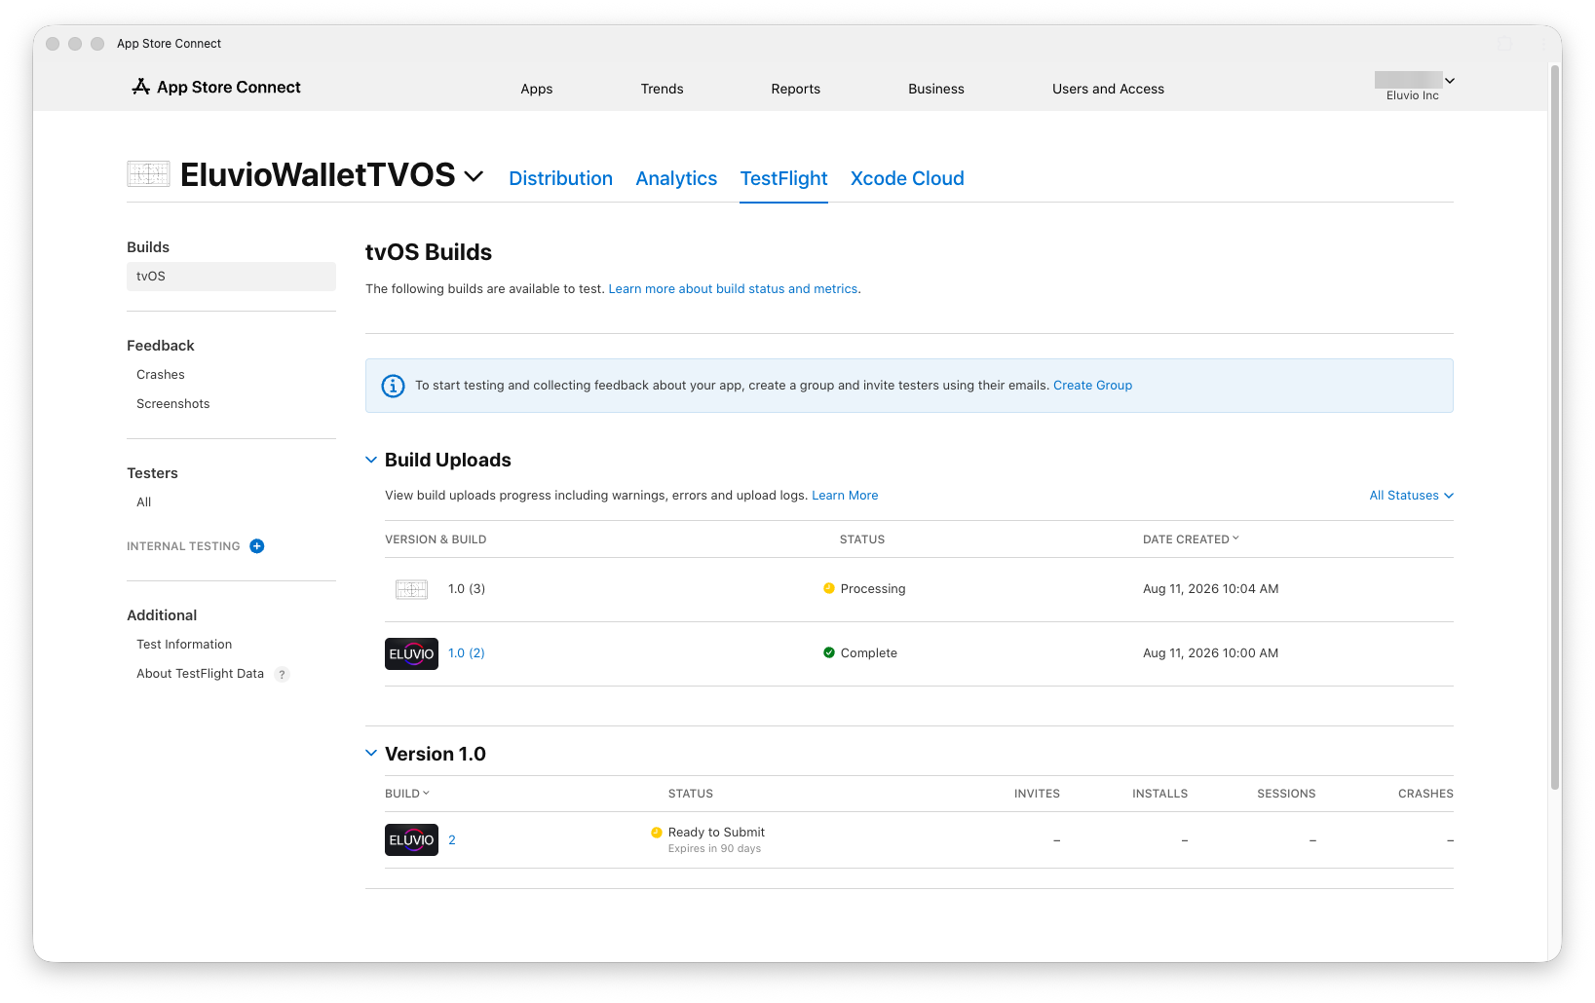Click the EluvioWalletTVOS app icon in the header
This screenshot has height=1003, width=1595.
[148, 174]
